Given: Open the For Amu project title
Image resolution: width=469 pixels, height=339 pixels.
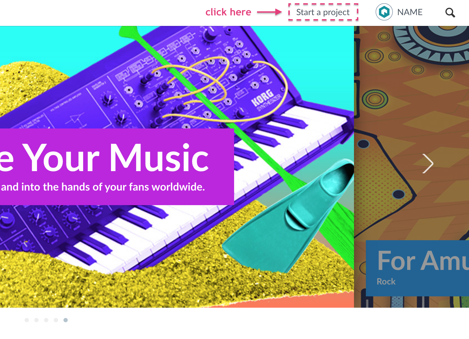Looking at the screenshot, I should (423, 260).
